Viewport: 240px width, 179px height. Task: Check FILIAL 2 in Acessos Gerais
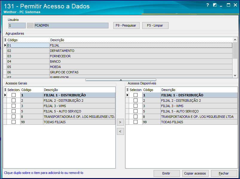14,101
